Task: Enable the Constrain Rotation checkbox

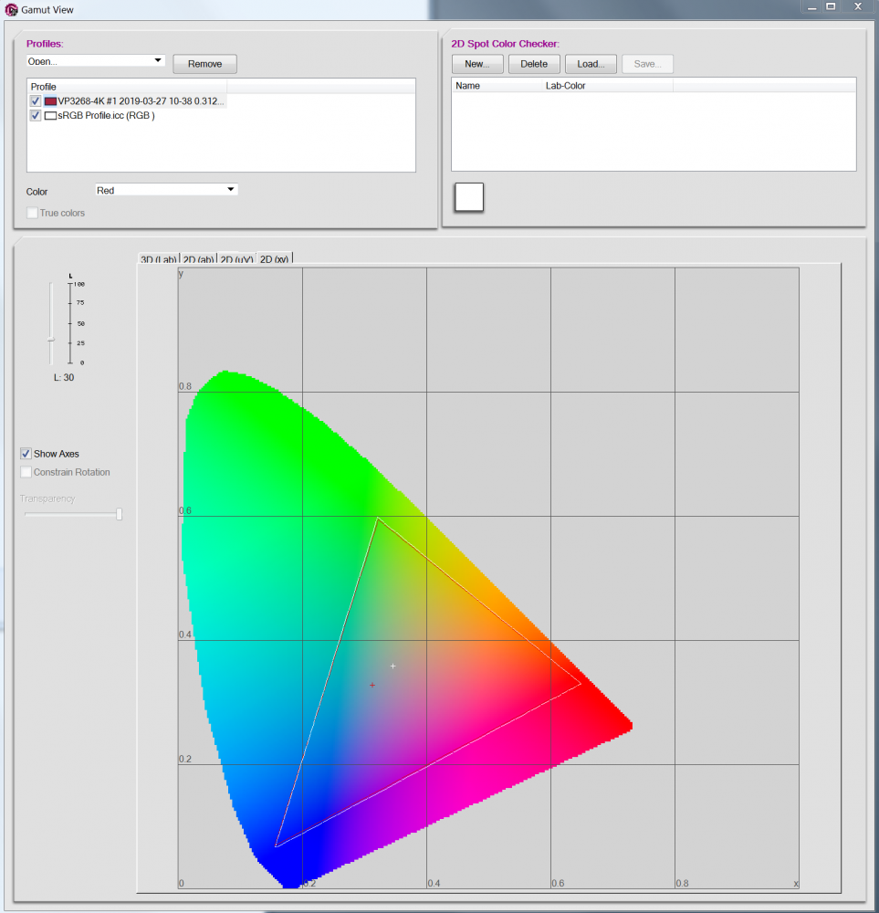Action: tap(26, 472)
